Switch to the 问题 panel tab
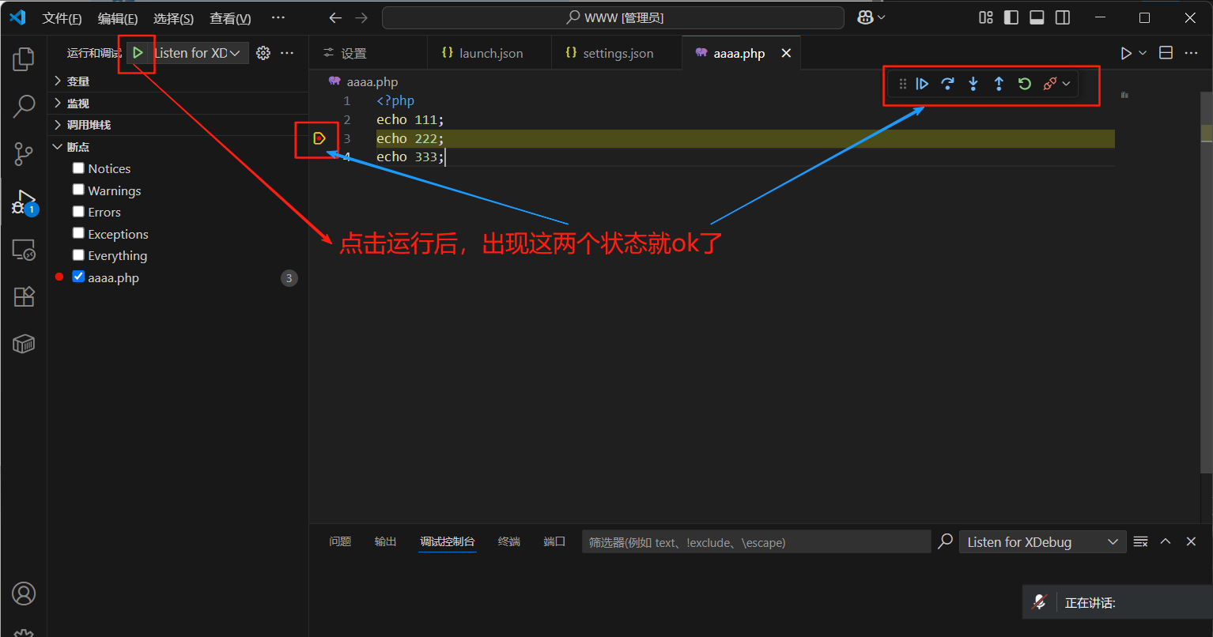The image size is (1213, 637). [340, 541]
